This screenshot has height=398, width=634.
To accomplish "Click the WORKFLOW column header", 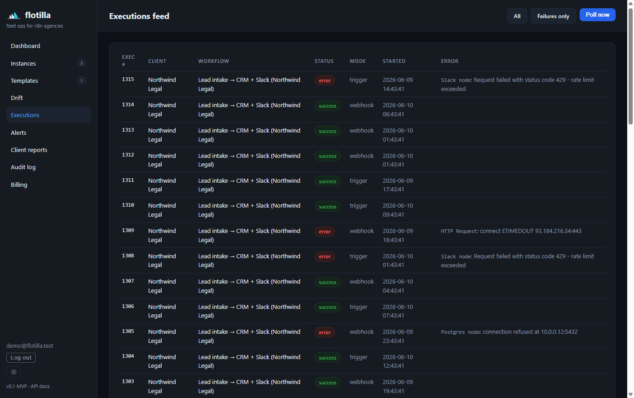I will tap(214, 61).
